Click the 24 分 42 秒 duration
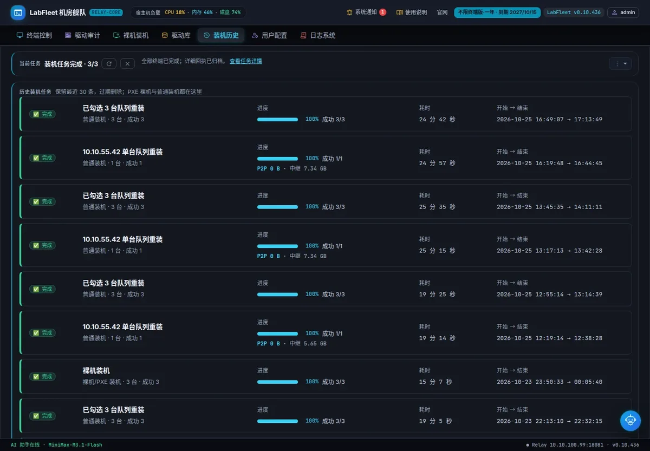The width and height of the screenshot is (650, 451). [437, 120]
